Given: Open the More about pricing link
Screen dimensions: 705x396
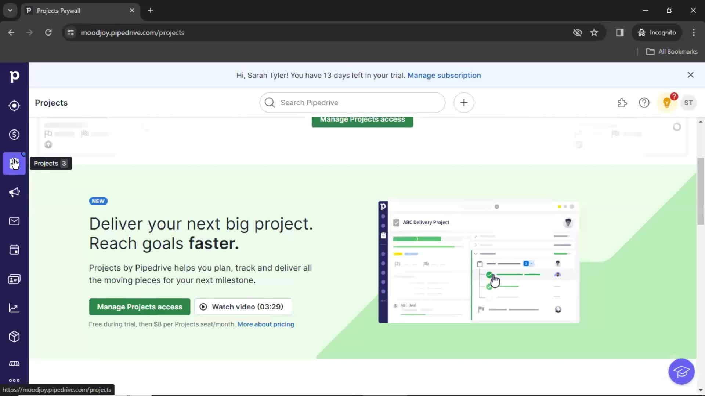Looking at the screenshot, I should (x=266, y=323).
